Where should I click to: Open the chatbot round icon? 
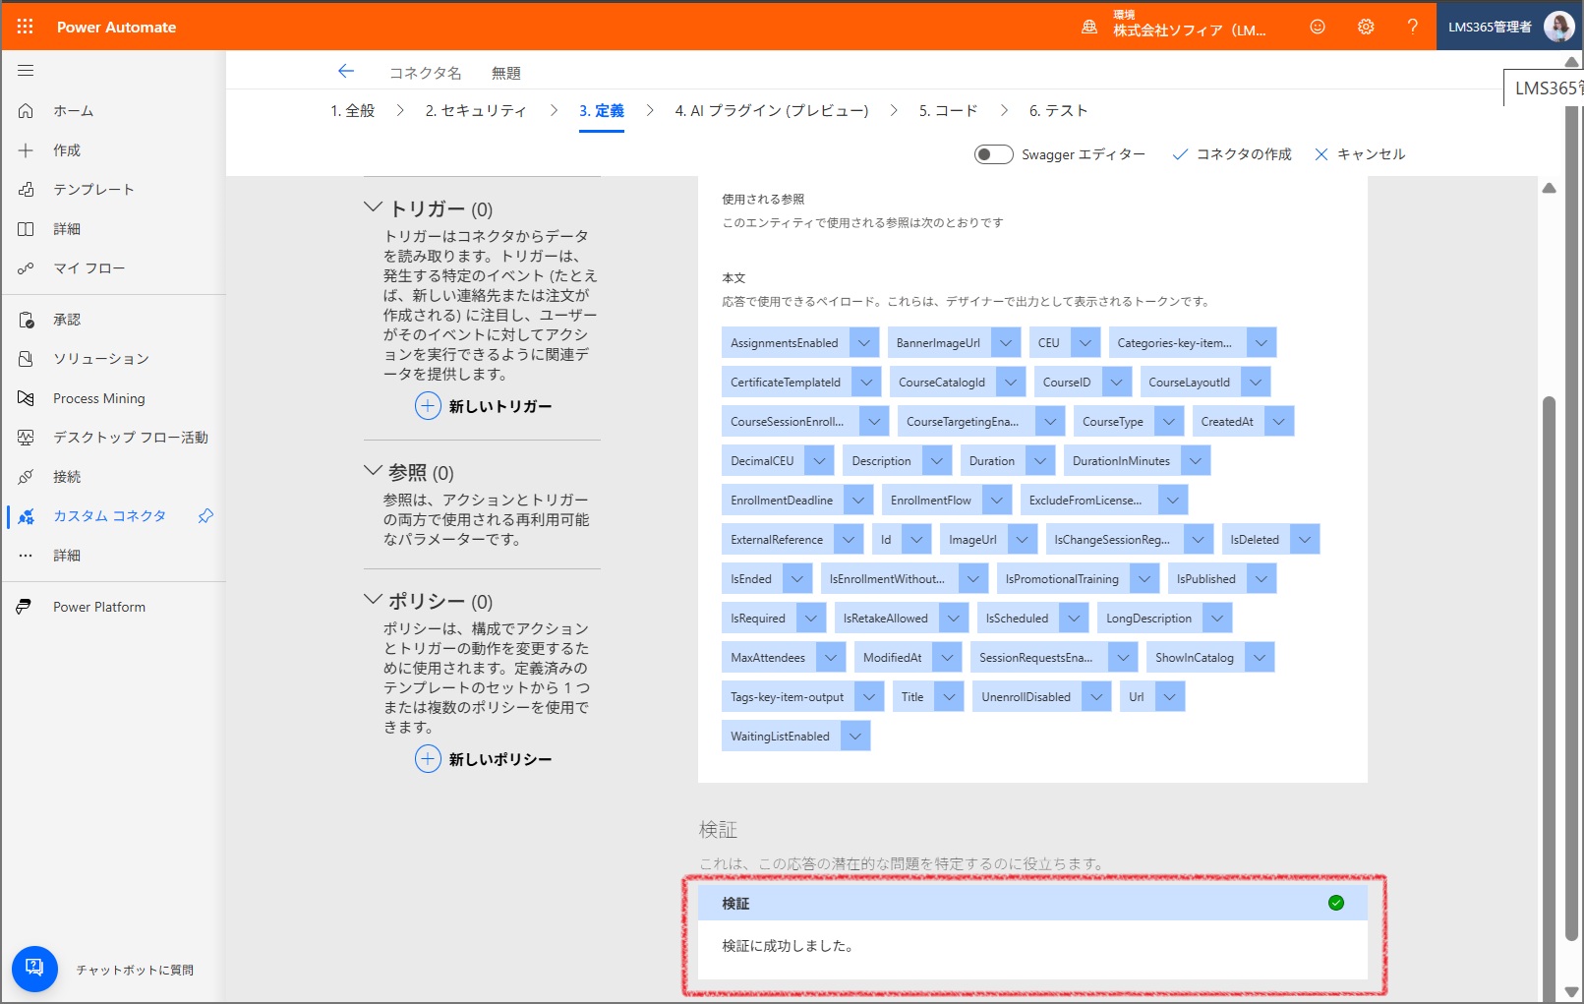pos(34,969)
